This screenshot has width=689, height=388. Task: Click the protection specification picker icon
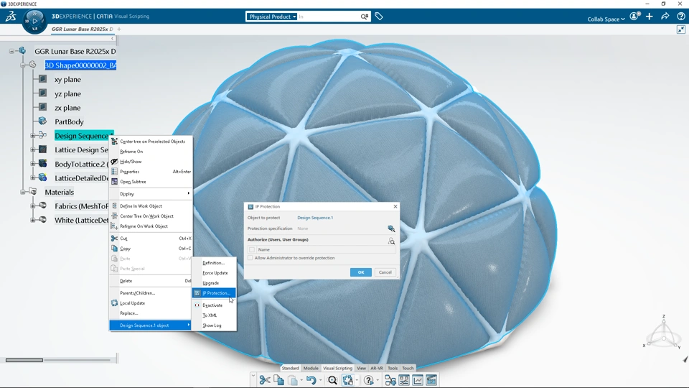pyautogui.click(x=391, y=228)
